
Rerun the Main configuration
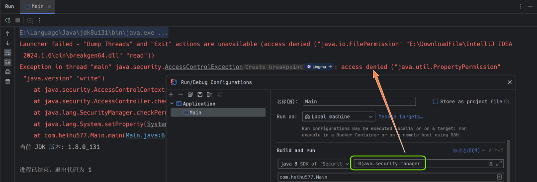coord(7,20)
